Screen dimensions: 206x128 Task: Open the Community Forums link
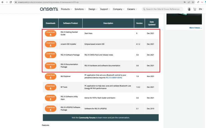coord(87,118)
